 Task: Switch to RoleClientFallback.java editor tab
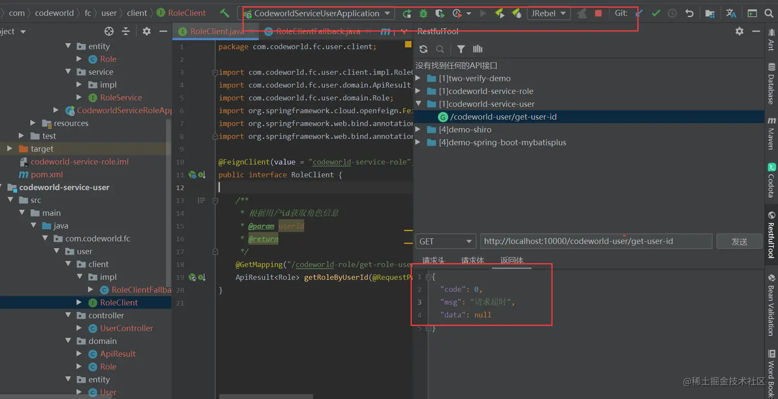click(316, 31)
